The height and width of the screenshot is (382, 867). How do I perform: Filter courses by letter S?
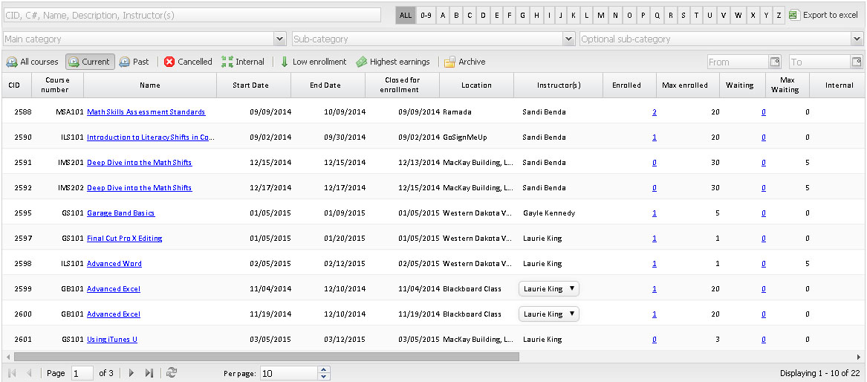coord(683,15)
